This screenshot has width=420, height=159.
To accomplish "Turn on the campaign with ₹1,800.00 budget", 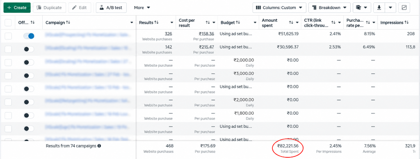I will [29, 115].
